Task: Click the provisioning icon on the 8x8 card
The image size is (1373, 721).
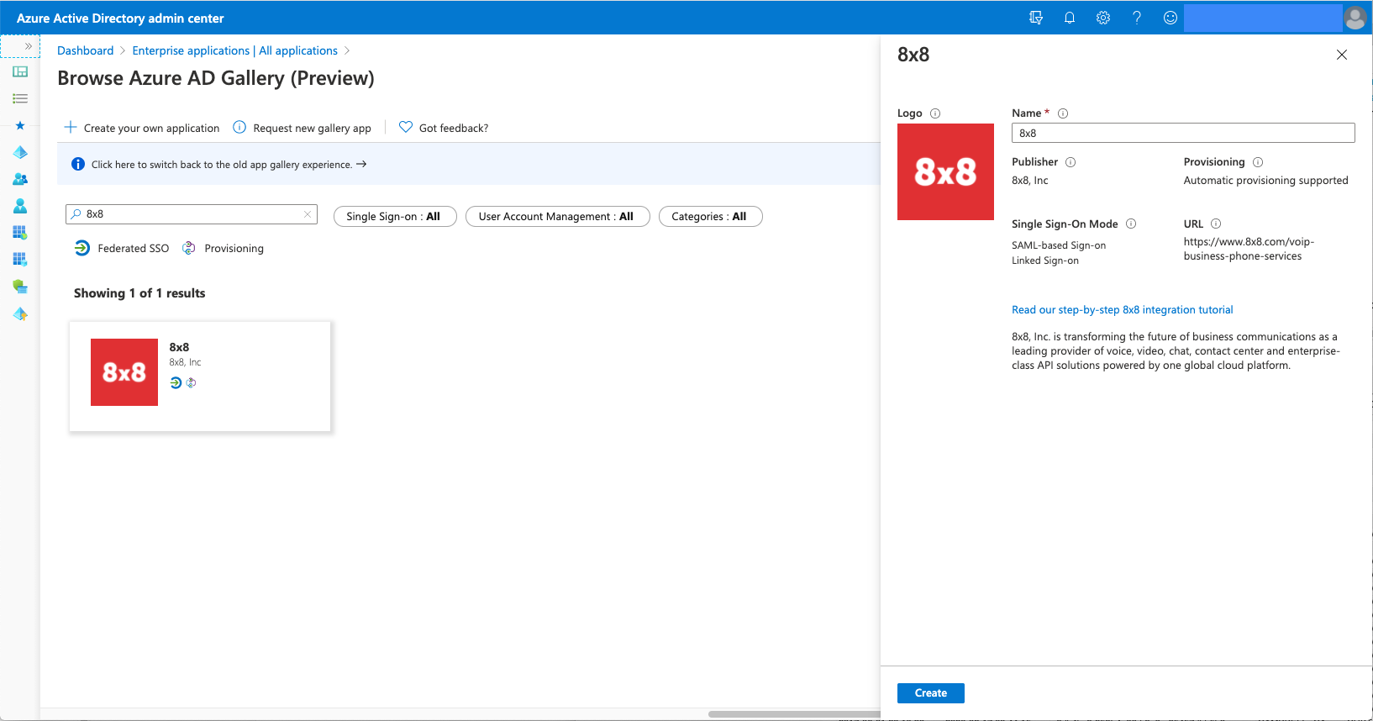Action: coord(191,383)
